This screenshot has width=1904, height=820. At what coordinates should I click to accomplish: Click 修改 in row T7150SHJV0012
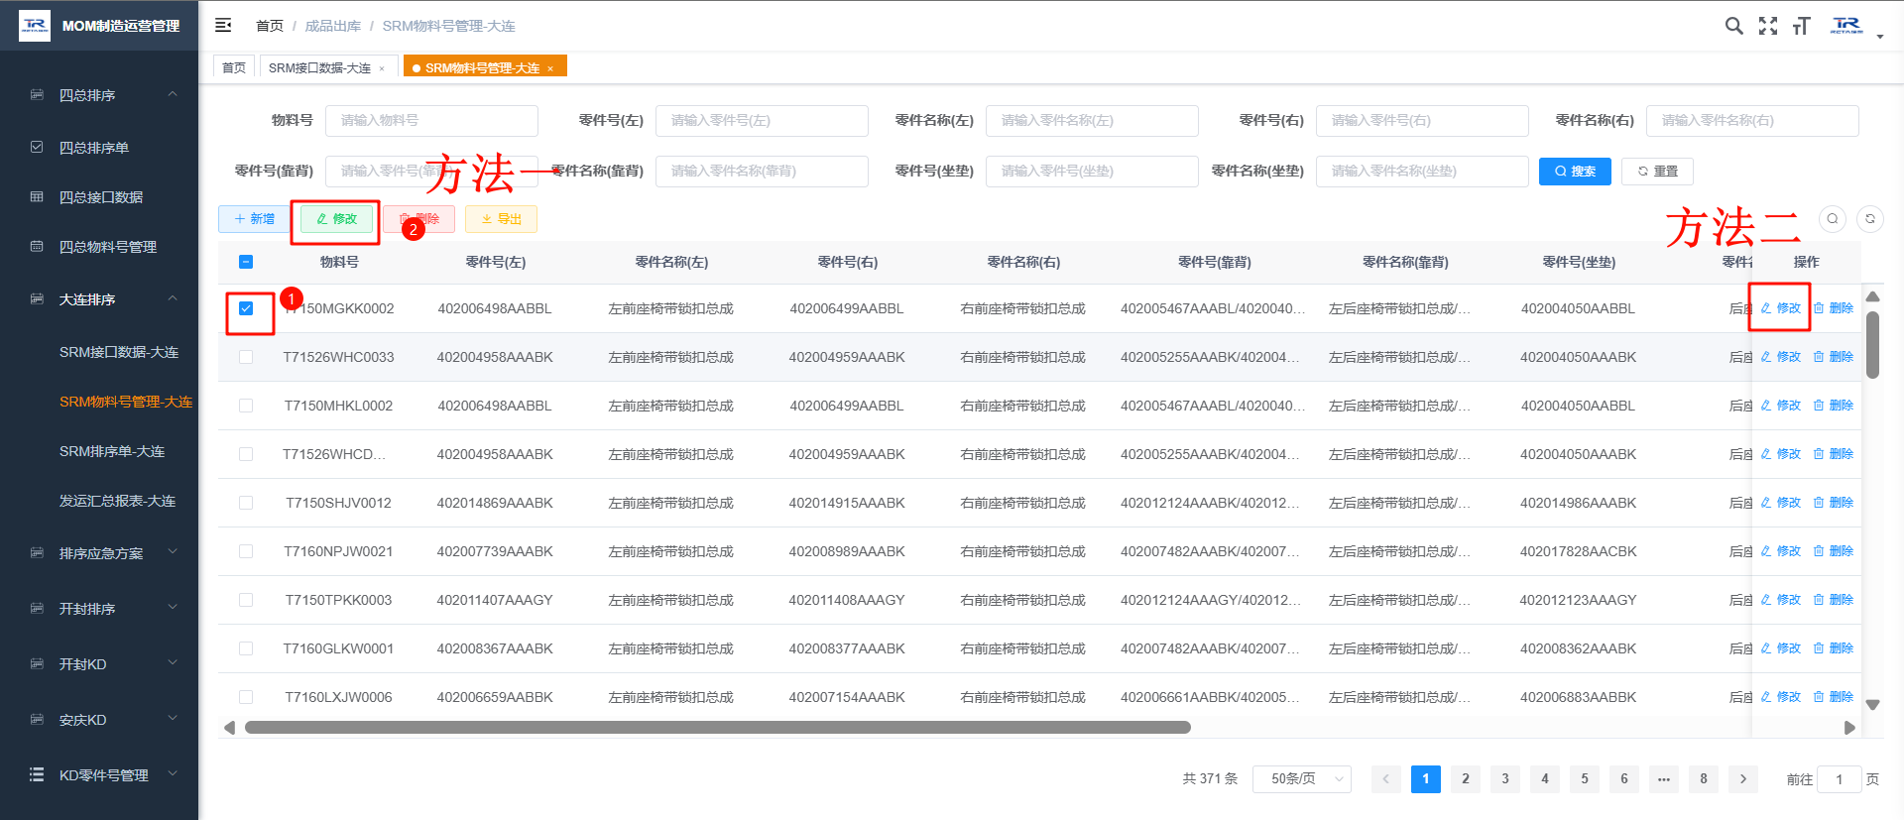point(1781,503)
